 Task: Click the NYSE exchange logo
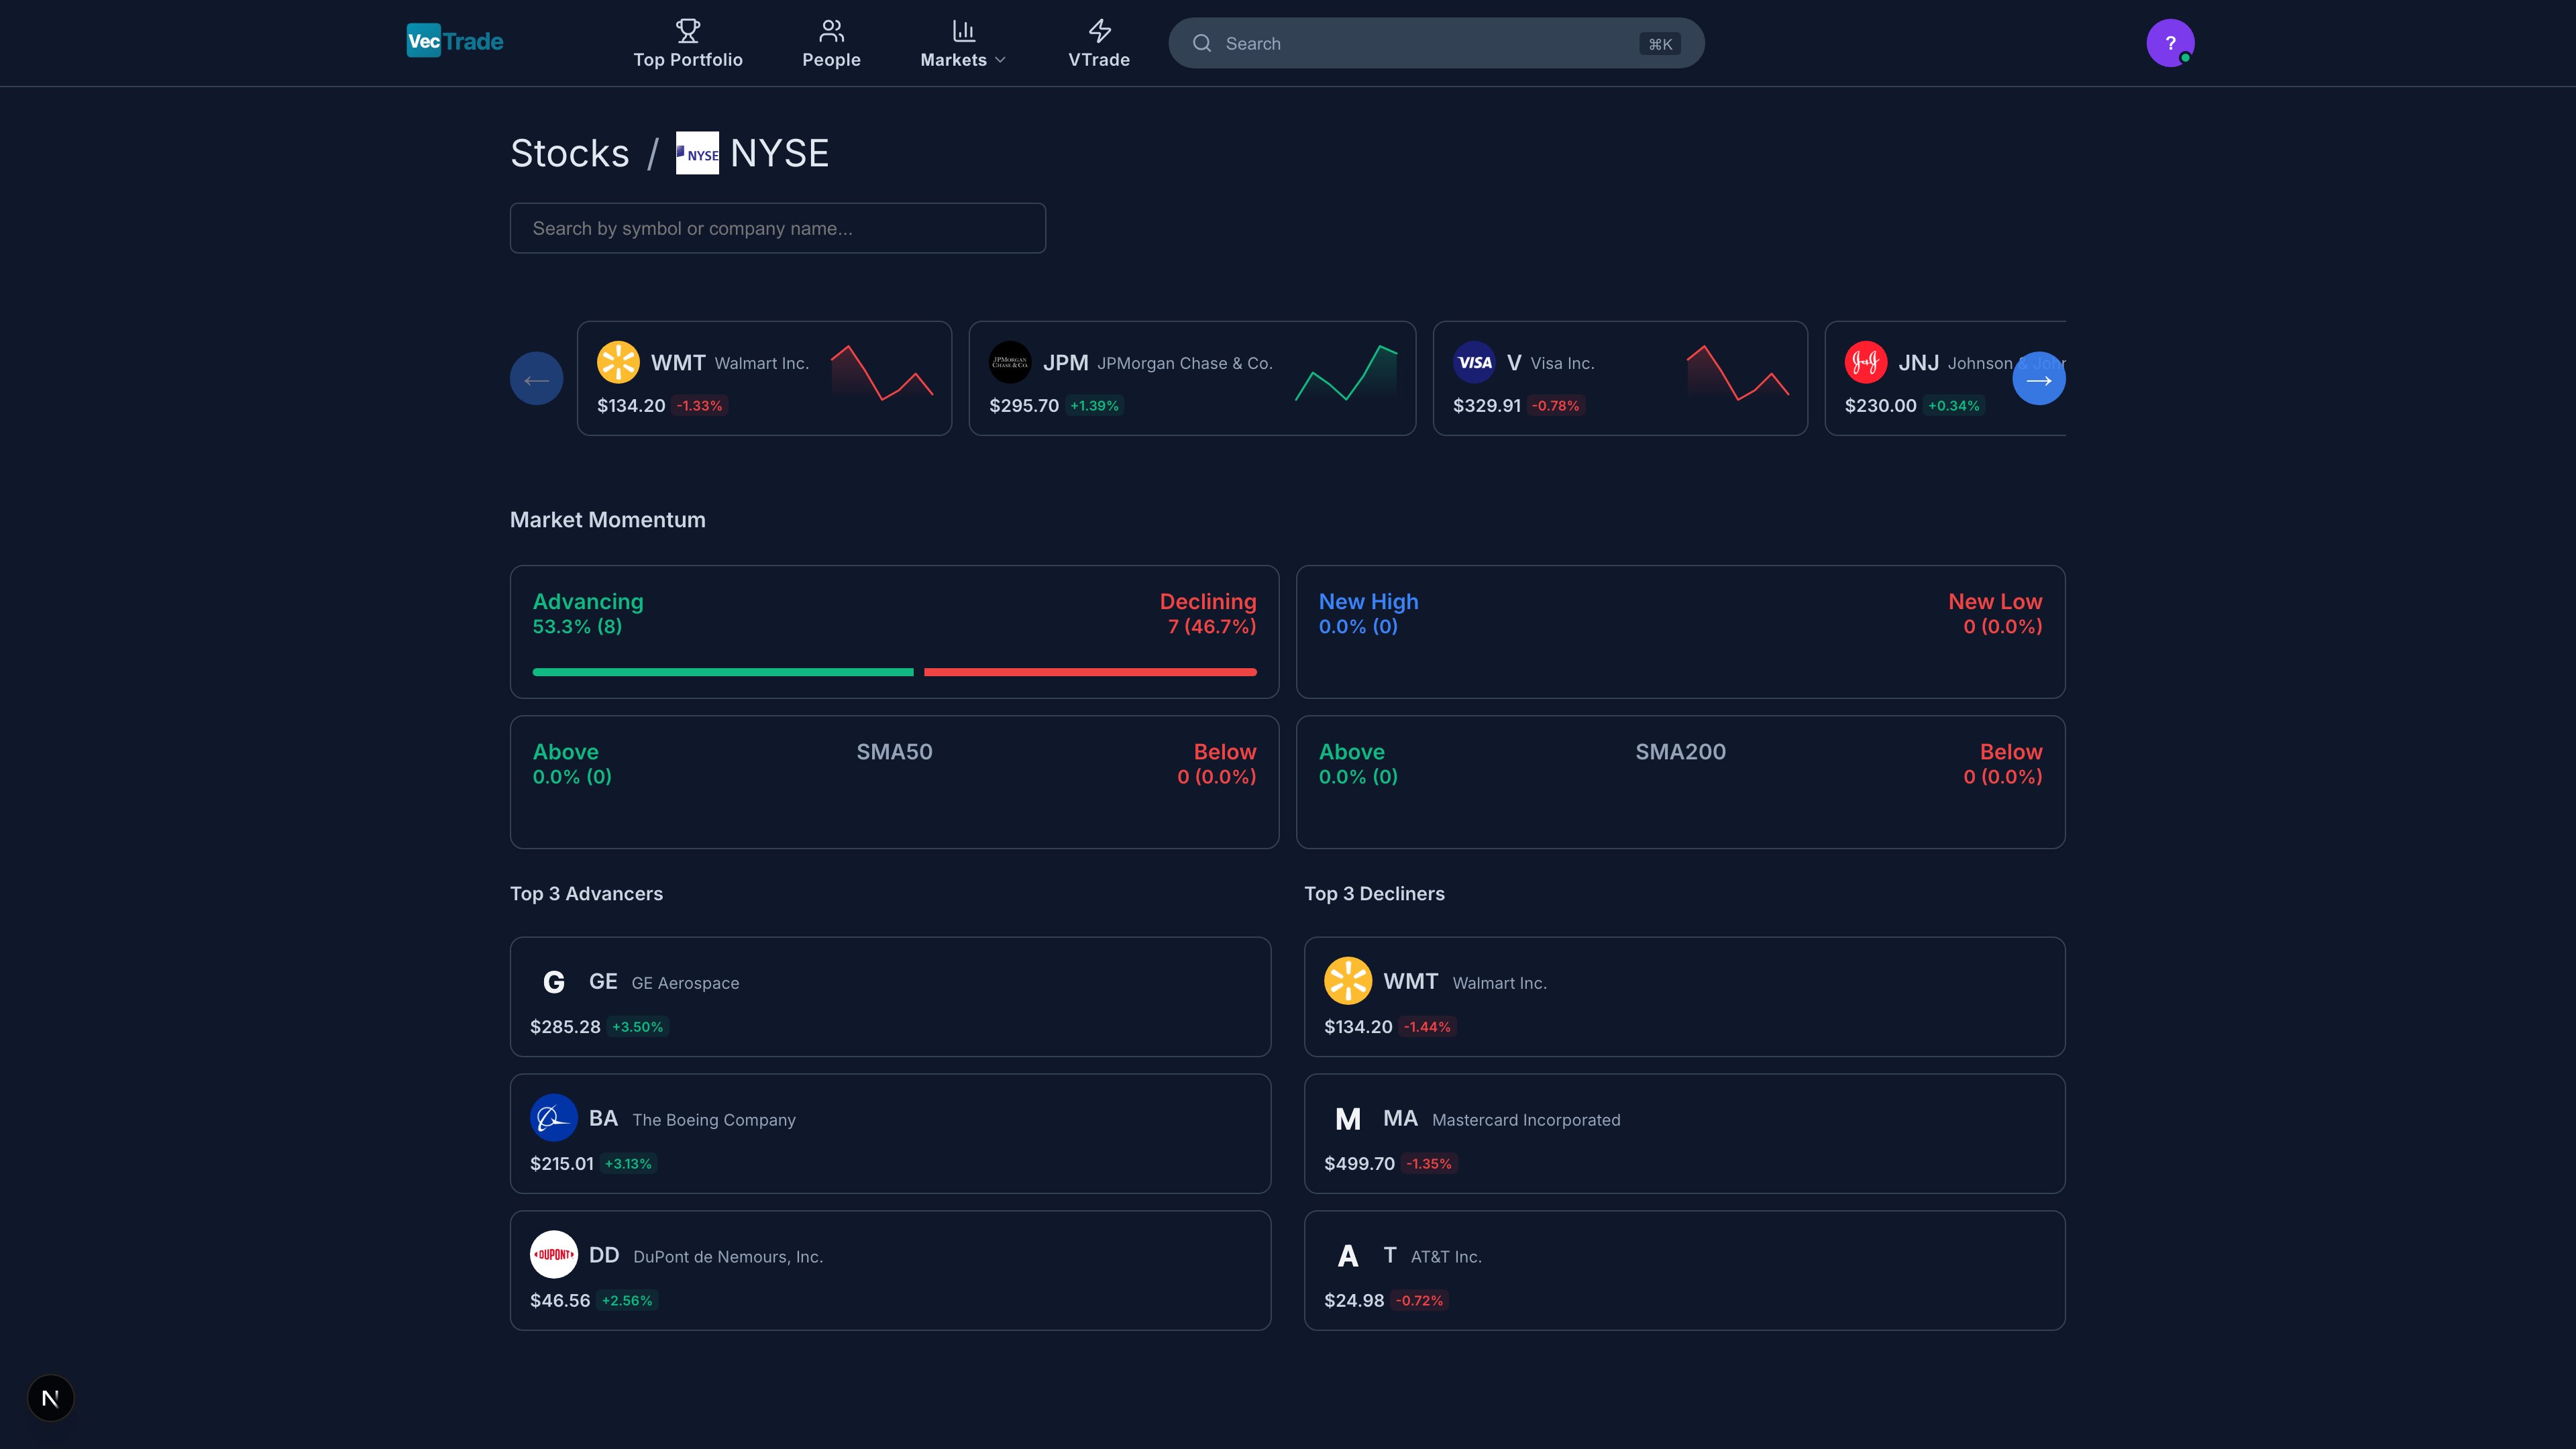pos(697,153)
